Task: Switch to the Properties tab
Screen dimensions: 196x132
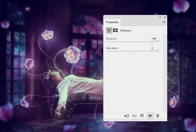Action: (112, 22)
